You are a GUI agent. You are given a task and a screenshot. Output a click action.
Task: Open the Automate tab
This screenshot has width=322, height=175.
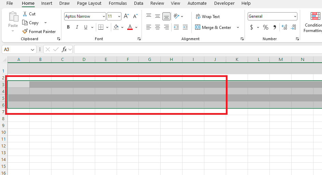(197, 3)
